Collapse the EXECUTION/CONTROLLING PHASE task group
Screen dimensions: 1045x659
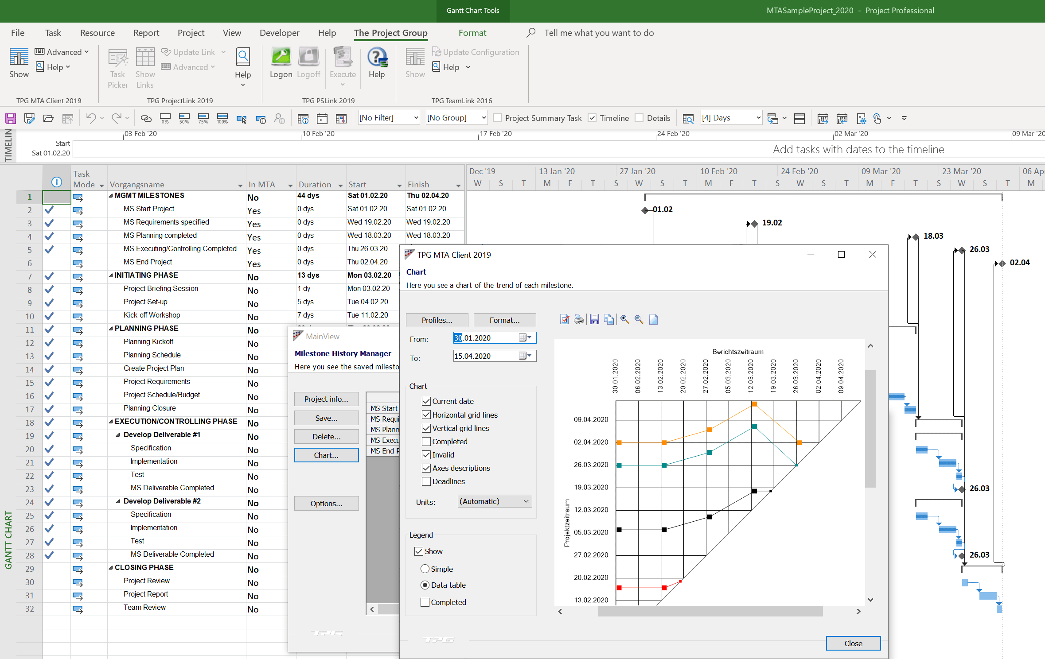point(111,421)
